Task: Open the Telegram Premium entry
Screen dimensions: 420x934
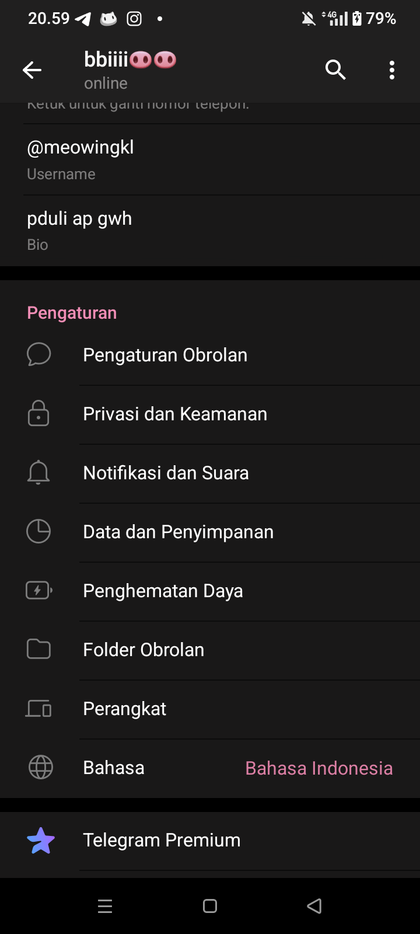Action: pyautogui.click(x=162, y=840)
